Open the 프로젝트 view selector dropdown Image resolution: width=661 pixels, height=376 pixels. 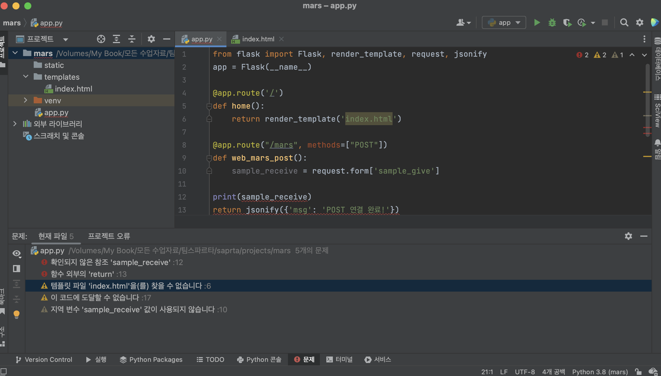tap(42, 39)
